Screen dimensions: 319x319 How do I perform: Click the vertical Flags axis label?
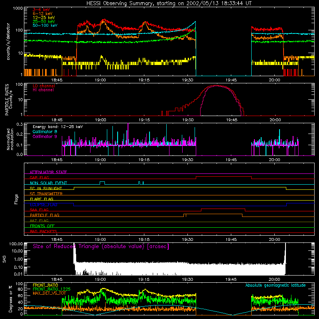16,199
